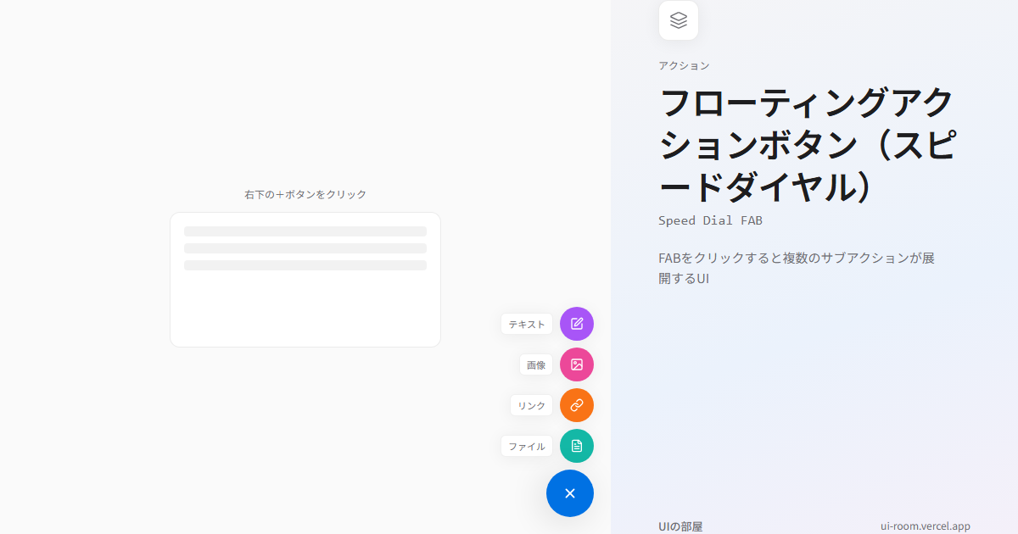Click the teal file action button
This screenshot has width=1018, height=534.
coord(577,446)
